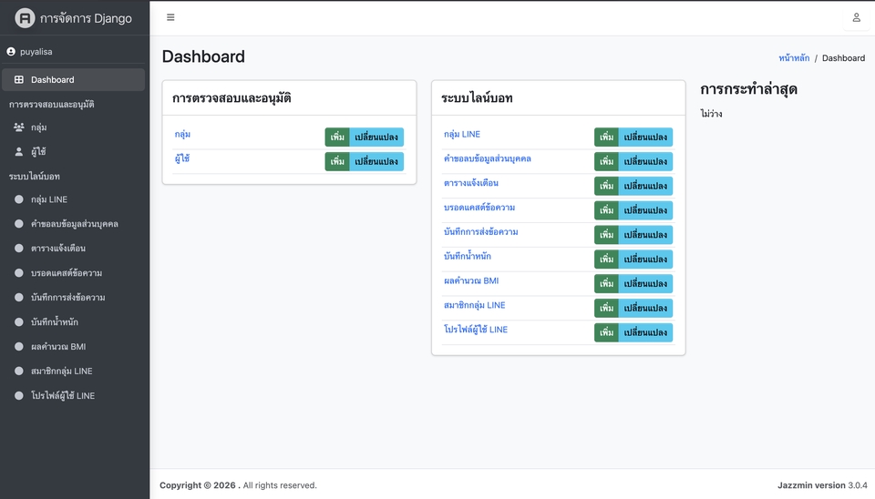Click the Jazzmin logo icon in sidebar header

[x=25, y=18]
